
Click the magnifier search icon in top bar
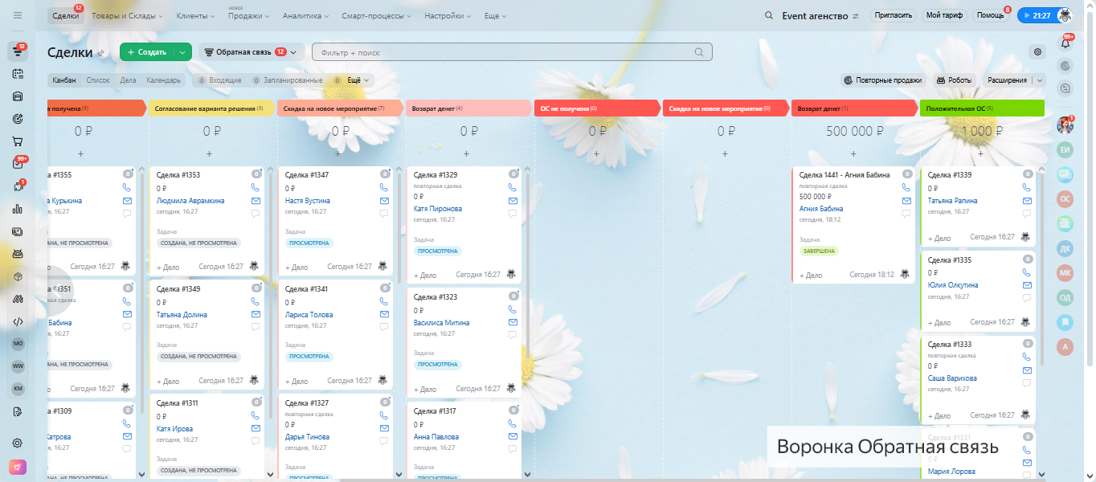769,15
